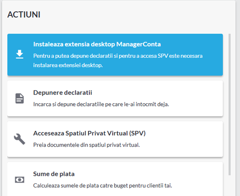Click the document icon beside Depunere declaratii
This screenshot has height=196, width=240.
[20, 99]
